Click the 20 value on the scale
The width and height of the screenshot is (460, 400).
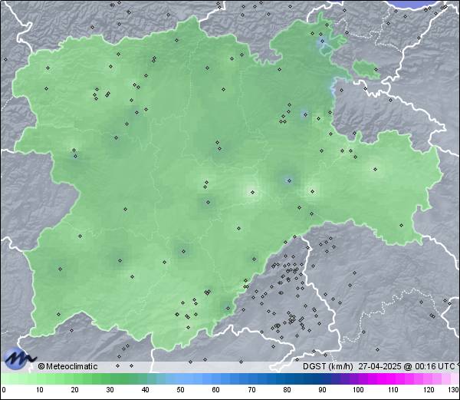tap(75, 390)
